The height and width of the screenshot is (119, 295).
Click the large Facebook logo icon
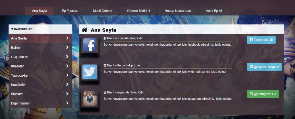[90, 45]
